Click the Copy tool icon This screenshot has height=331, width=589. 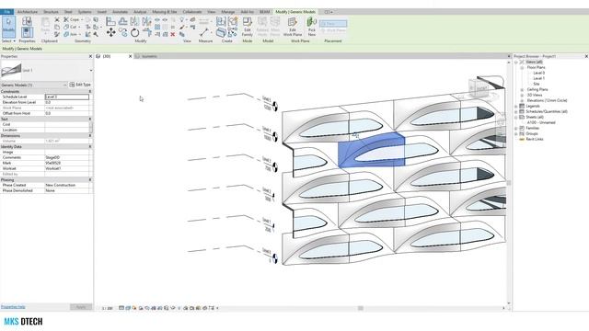point(122,33)
